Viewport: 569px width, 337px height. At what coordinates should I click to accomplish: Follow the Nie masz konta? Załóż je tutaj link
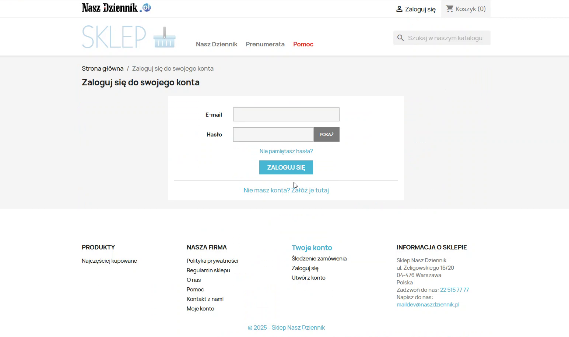[286, 190]
